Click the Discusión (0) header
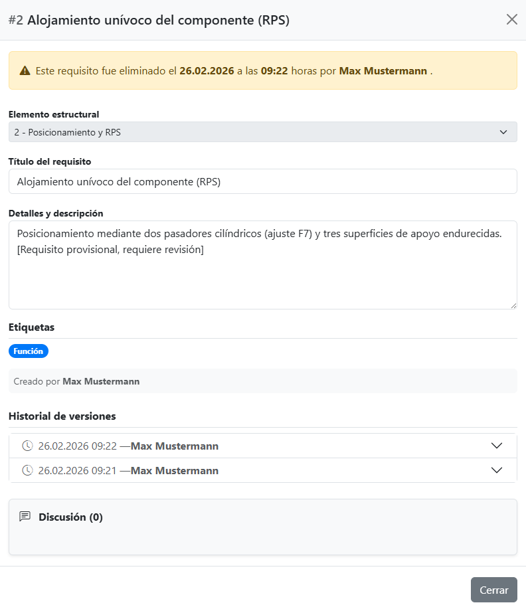 [x=70, y=517]
